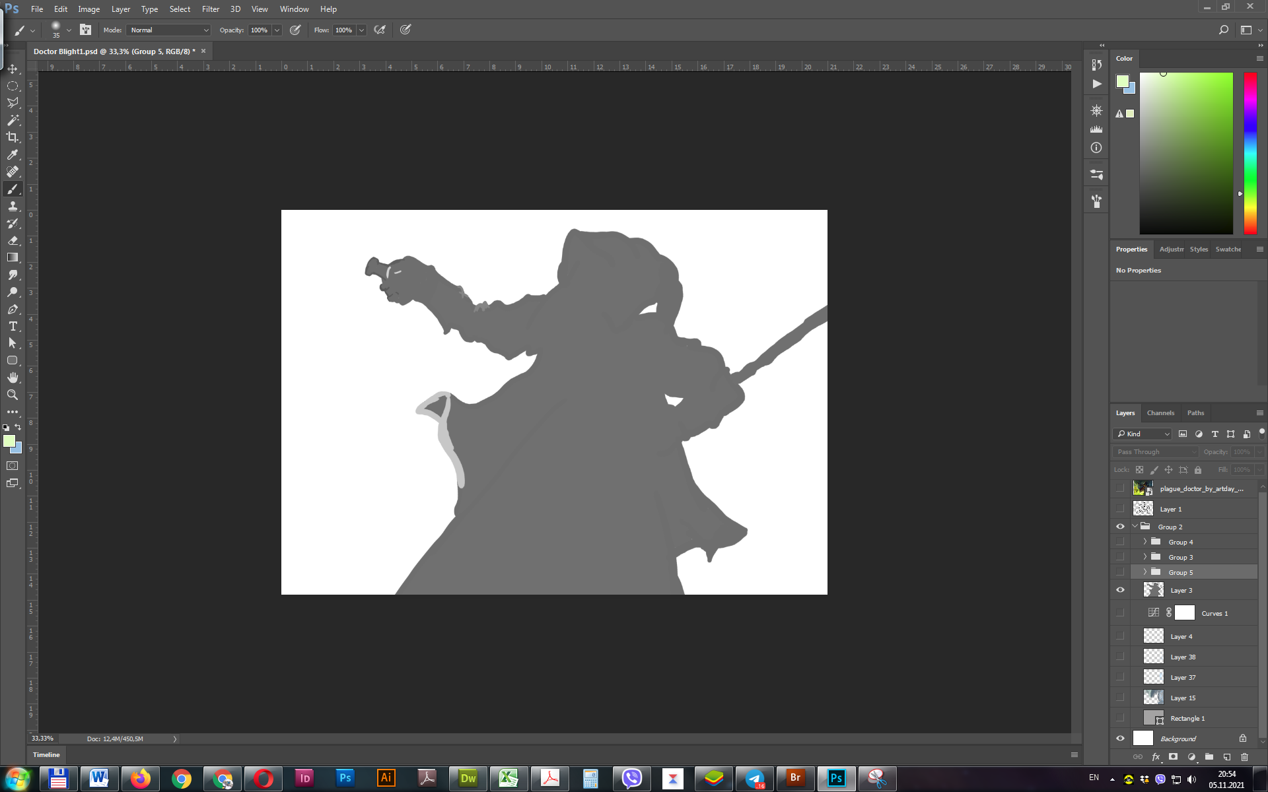The image size is (1268, 792).
Task: Play actions panel icon
Action: pos(1096,84)
